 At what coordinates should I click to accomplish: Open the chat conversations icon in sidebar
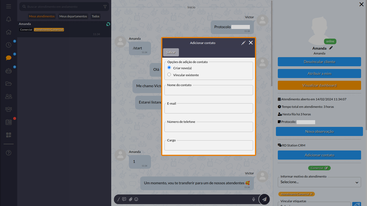coord(9,58)
